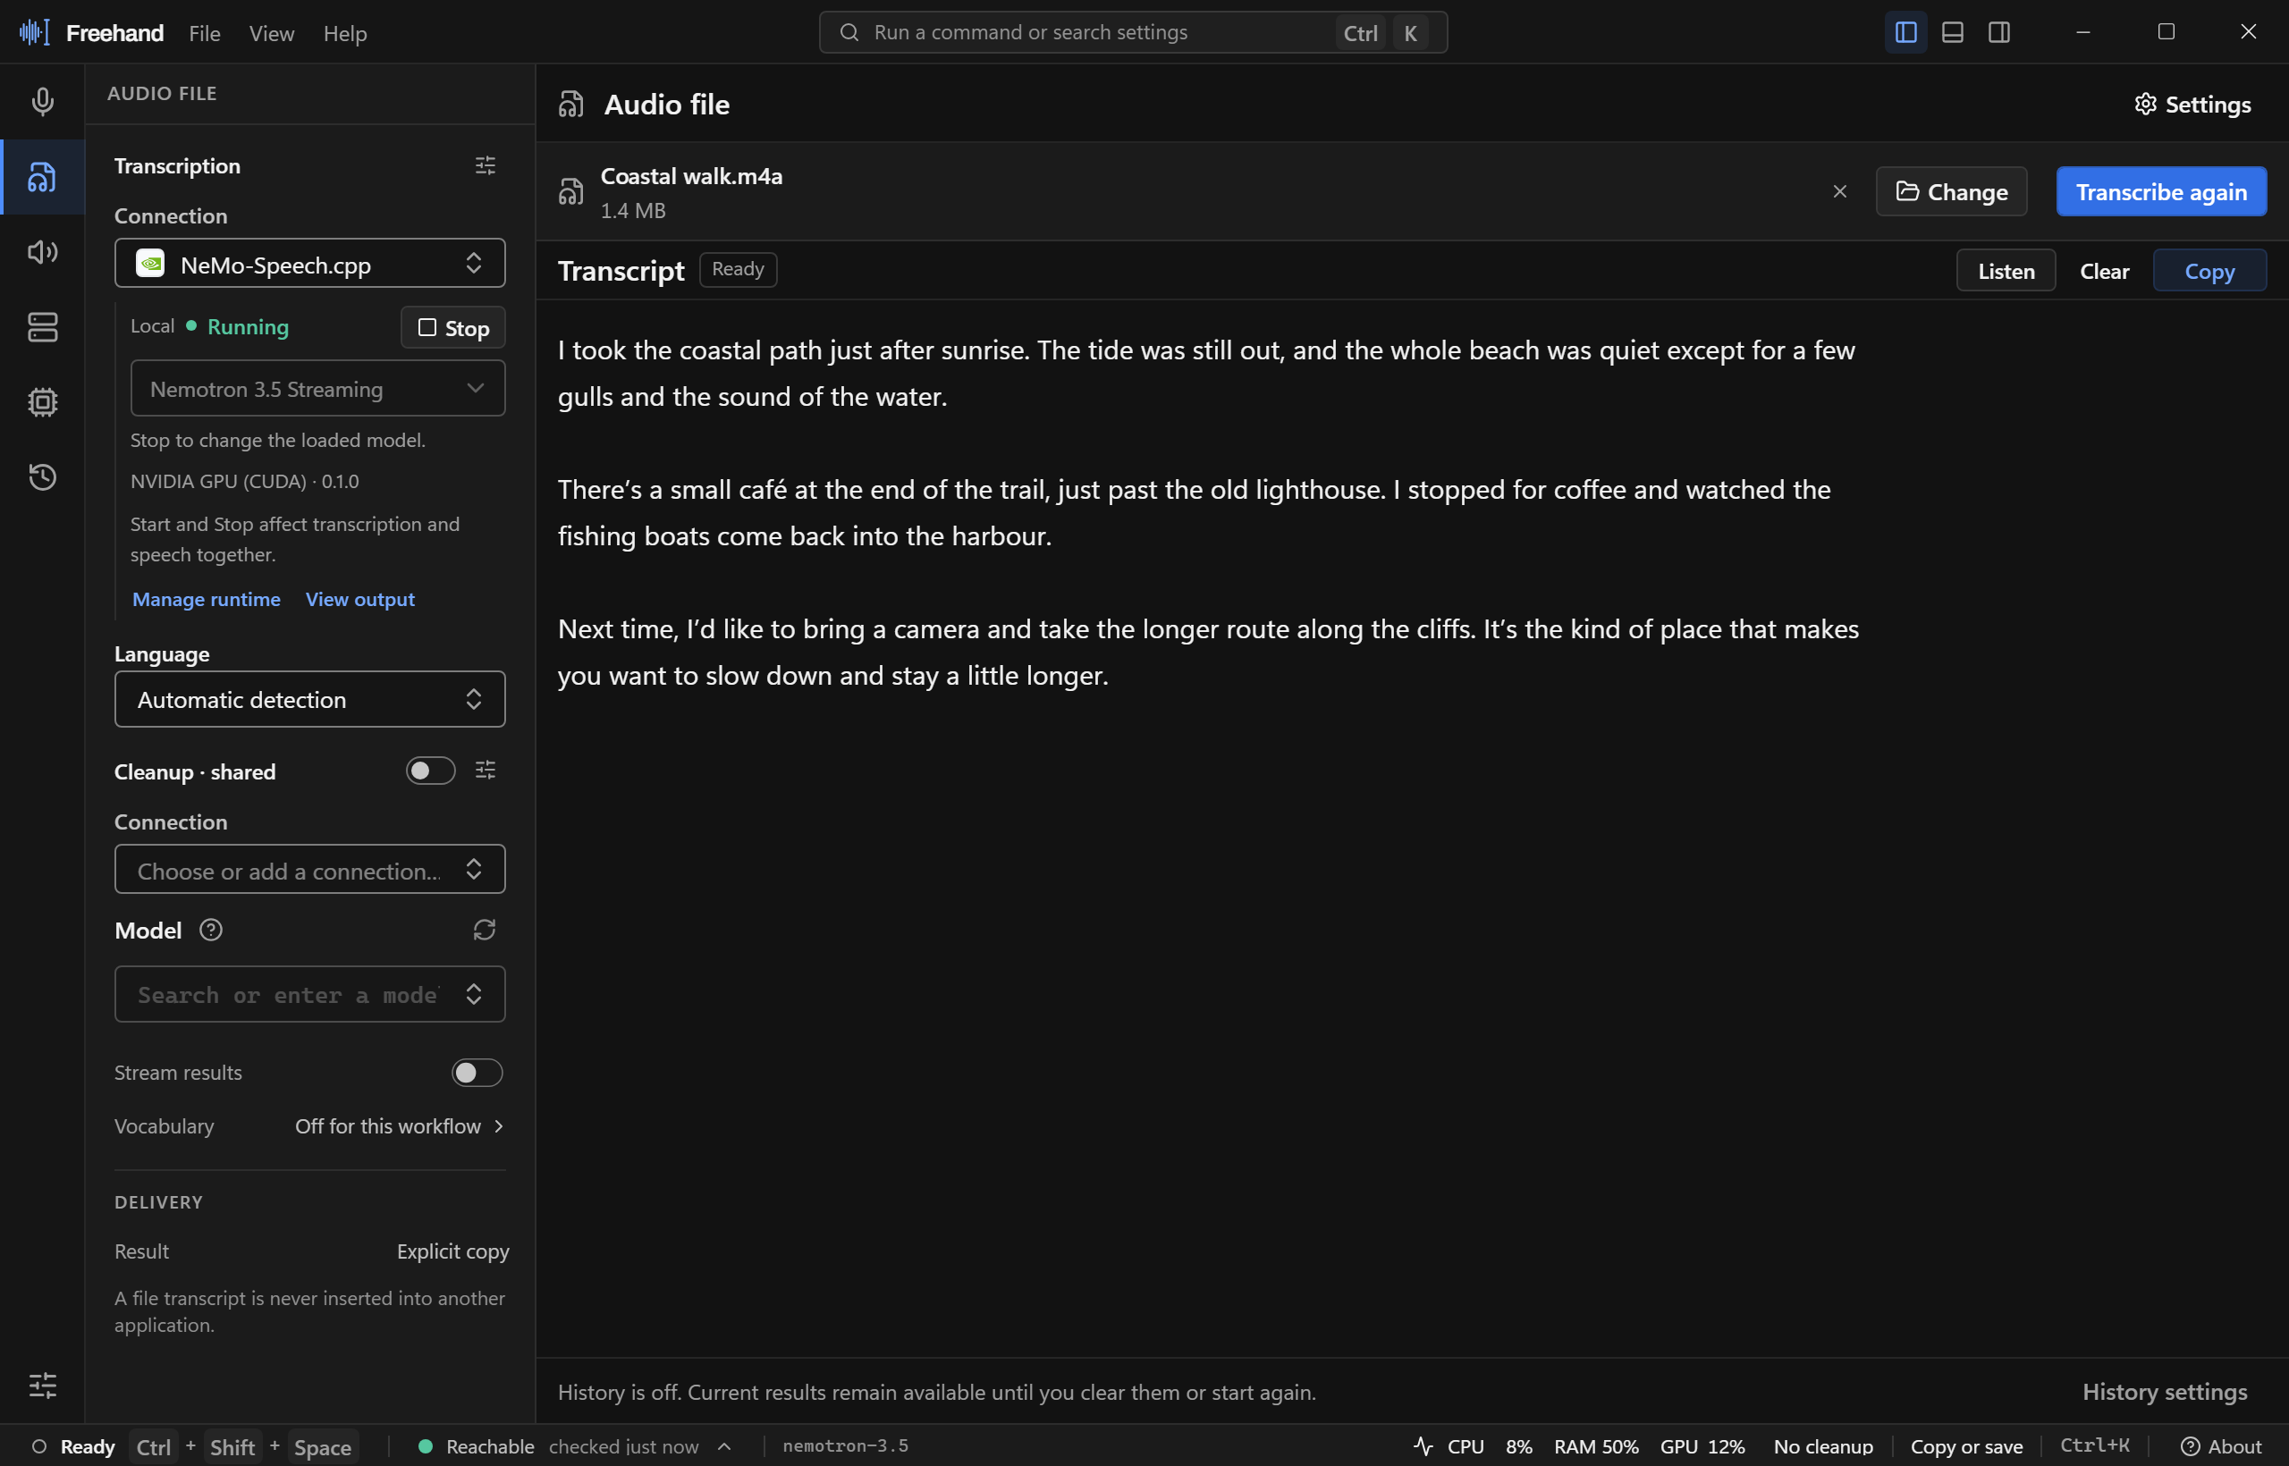Open Transcription section adjustment sliders

(486, 165)
